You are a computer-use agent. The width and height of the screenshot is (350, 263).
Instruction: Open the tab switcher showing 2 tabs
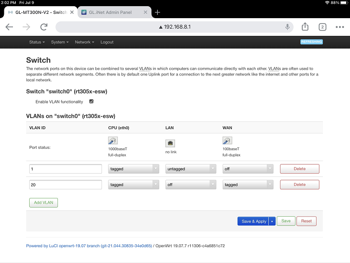point(322,27)
